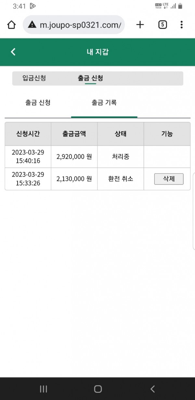This screenshot has height=400, width=195.
Task: Tap the 처리중 status cell
Action: coord(121,157)
